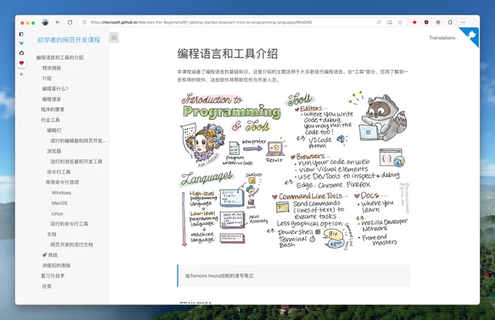The image size is (495, 320).
Task: Open 常用命令行选项 in sidebar
Action: tap(62, 183)
